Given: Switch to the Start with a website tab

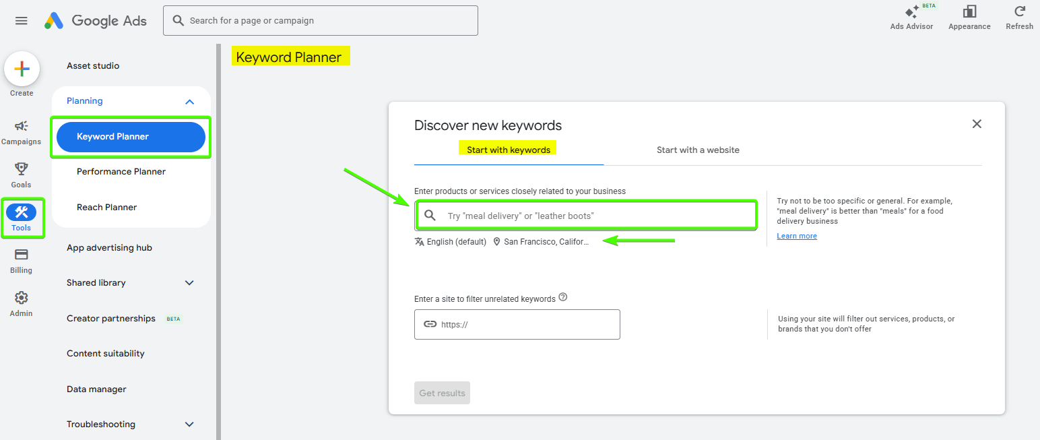Looking at the screenshot, I should click(x=698, y=150).
